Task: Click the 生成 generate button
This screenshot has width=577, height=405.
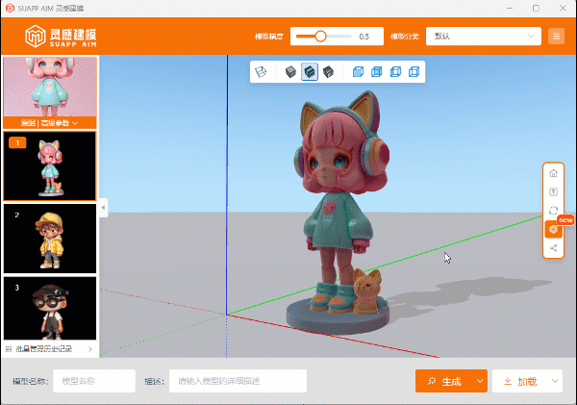Action: tap(443, 381)
